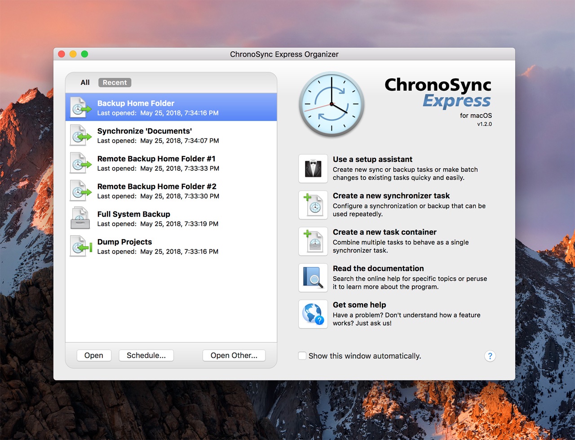This screenshot has height=440, width=575.
Task: Click the new task container icon
Action: coord(313,241)
